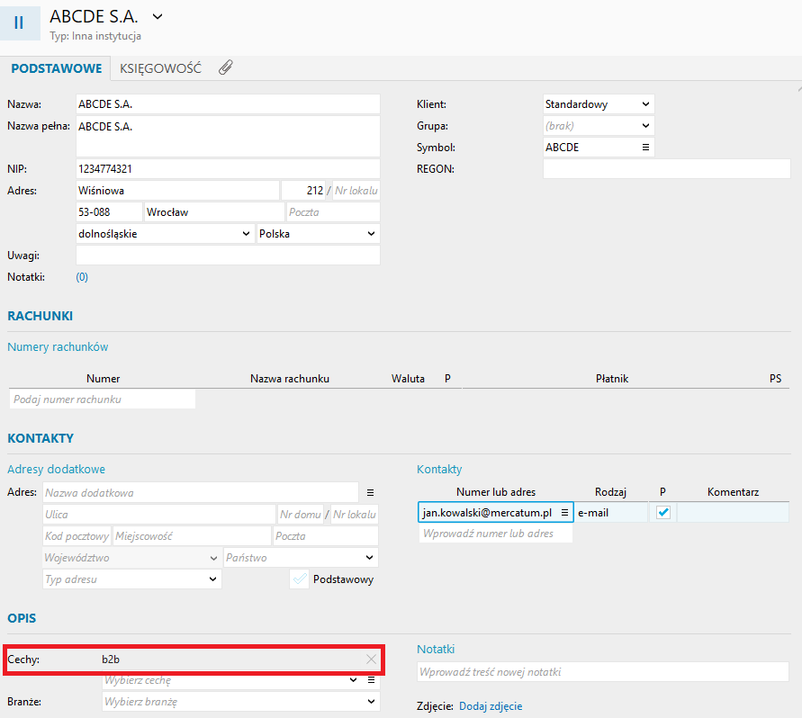Viewport: 802px width, 718px height.
Task: Open the menu icon next to Symbol field
Action: pyautogui.click(x=645, y=148)
